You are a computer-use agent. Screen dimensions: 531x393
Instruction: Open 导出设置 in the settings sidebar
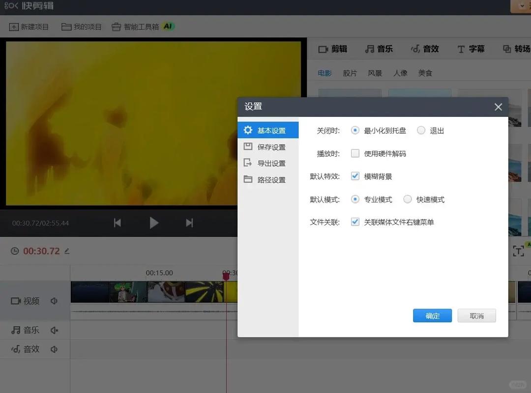click(x=268, y=163)
